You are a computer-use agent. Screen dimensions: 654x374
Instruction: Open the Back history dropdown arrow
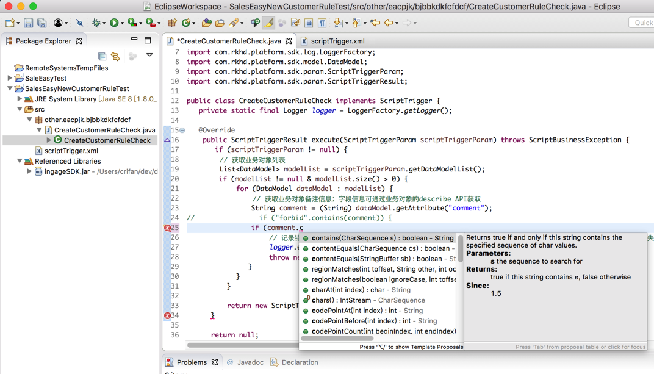tap(397, 23)
